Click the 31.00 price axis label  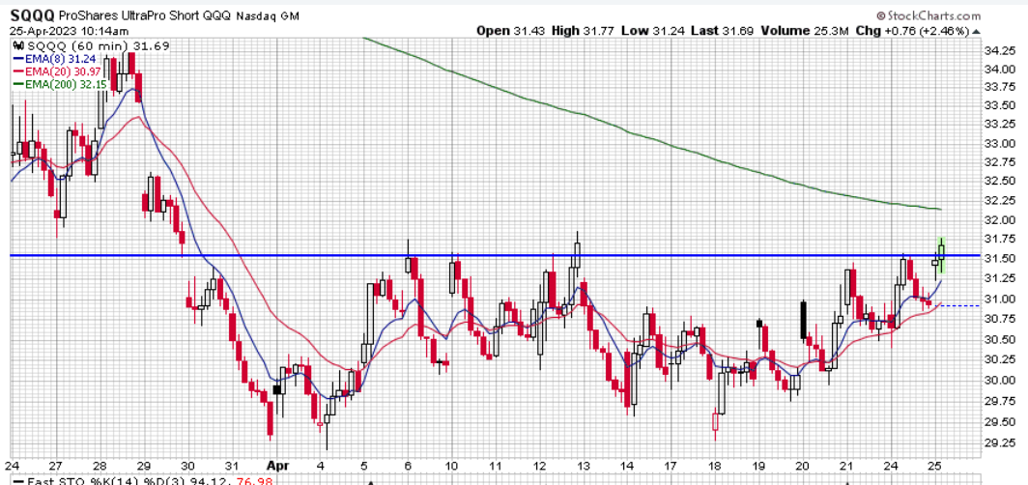tap(998, 300)
